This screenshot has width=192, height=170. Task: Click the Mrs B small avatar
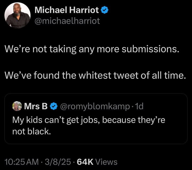(17, 106)
